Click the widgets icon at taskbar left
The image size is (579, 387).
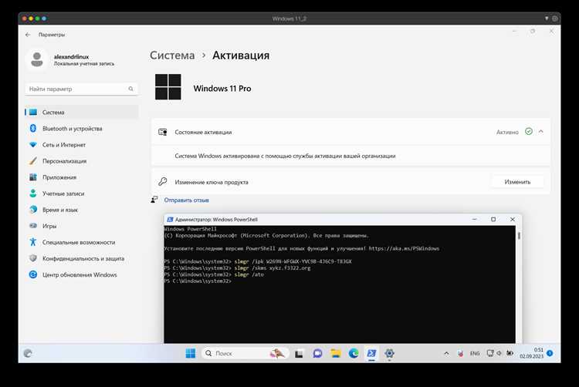pyautogui.click(x=28, y=353)
